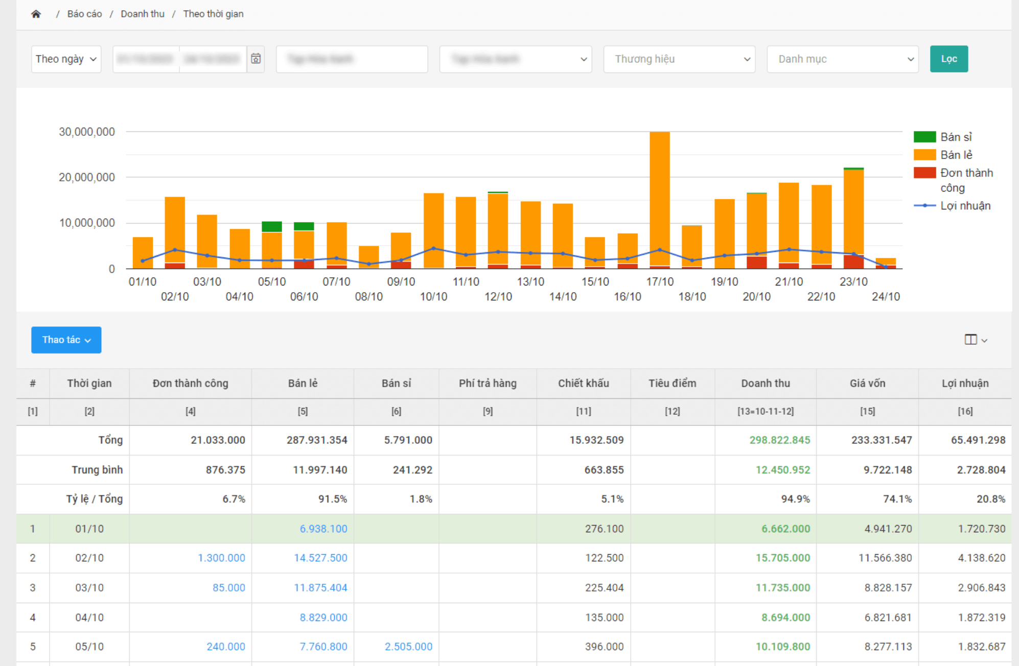Click the tall 17/10 orange bar

click(x=659, y=194)
